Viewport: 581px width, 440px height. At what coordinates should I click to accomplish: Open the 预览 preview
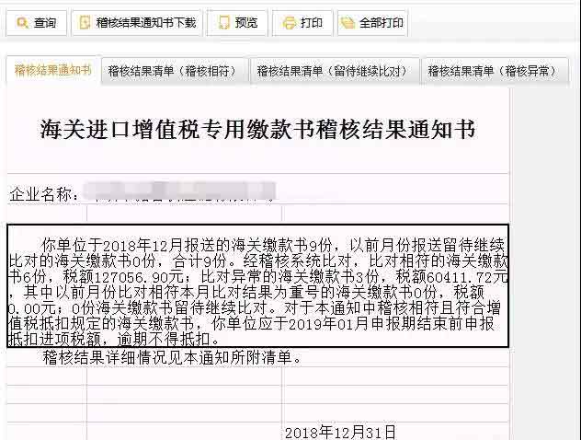click(x=237, y=23)
